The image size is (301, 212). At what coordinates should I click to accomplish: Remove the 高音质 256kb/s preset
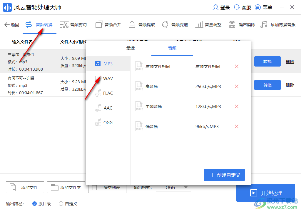pyautogui.click(x=237, y=86)
